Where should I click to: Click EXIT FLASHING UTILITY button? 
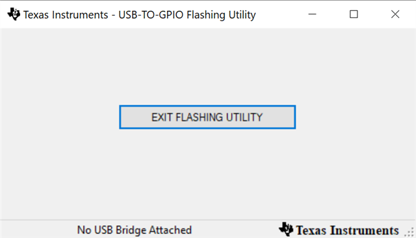[x=207, y=117]
